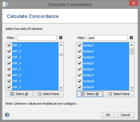Click Select None under the Spoligo list
This screenshot has height=122, width=140.
[119, 94]
